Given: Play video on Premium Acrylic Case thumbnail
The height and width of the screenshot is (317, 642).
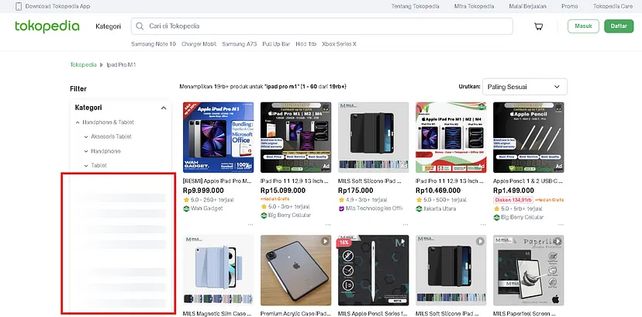Looking at the screenshot, I should pyautogui.click(x=325, y=241).
